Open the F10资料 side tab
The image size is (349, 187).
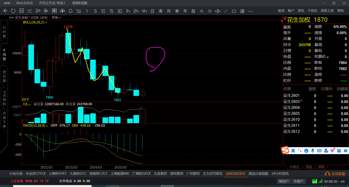(4, 98)
